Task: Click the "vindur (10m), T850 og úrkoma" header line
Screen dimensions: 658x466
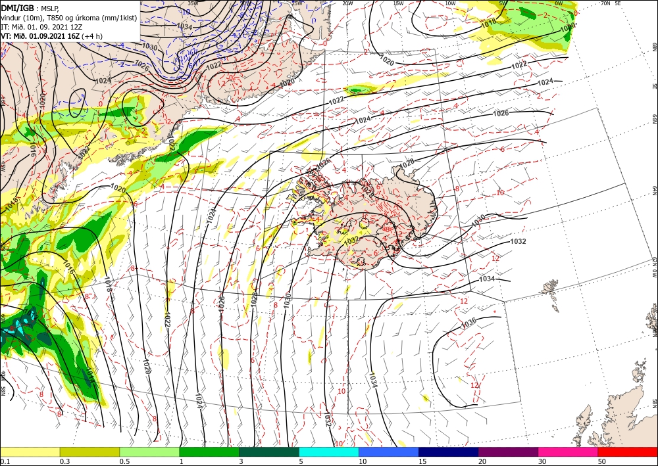Action: (68, 17)
